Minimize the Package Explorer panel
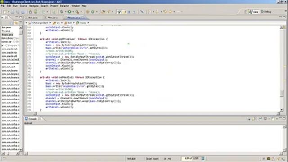 click(x=17, y=17)
